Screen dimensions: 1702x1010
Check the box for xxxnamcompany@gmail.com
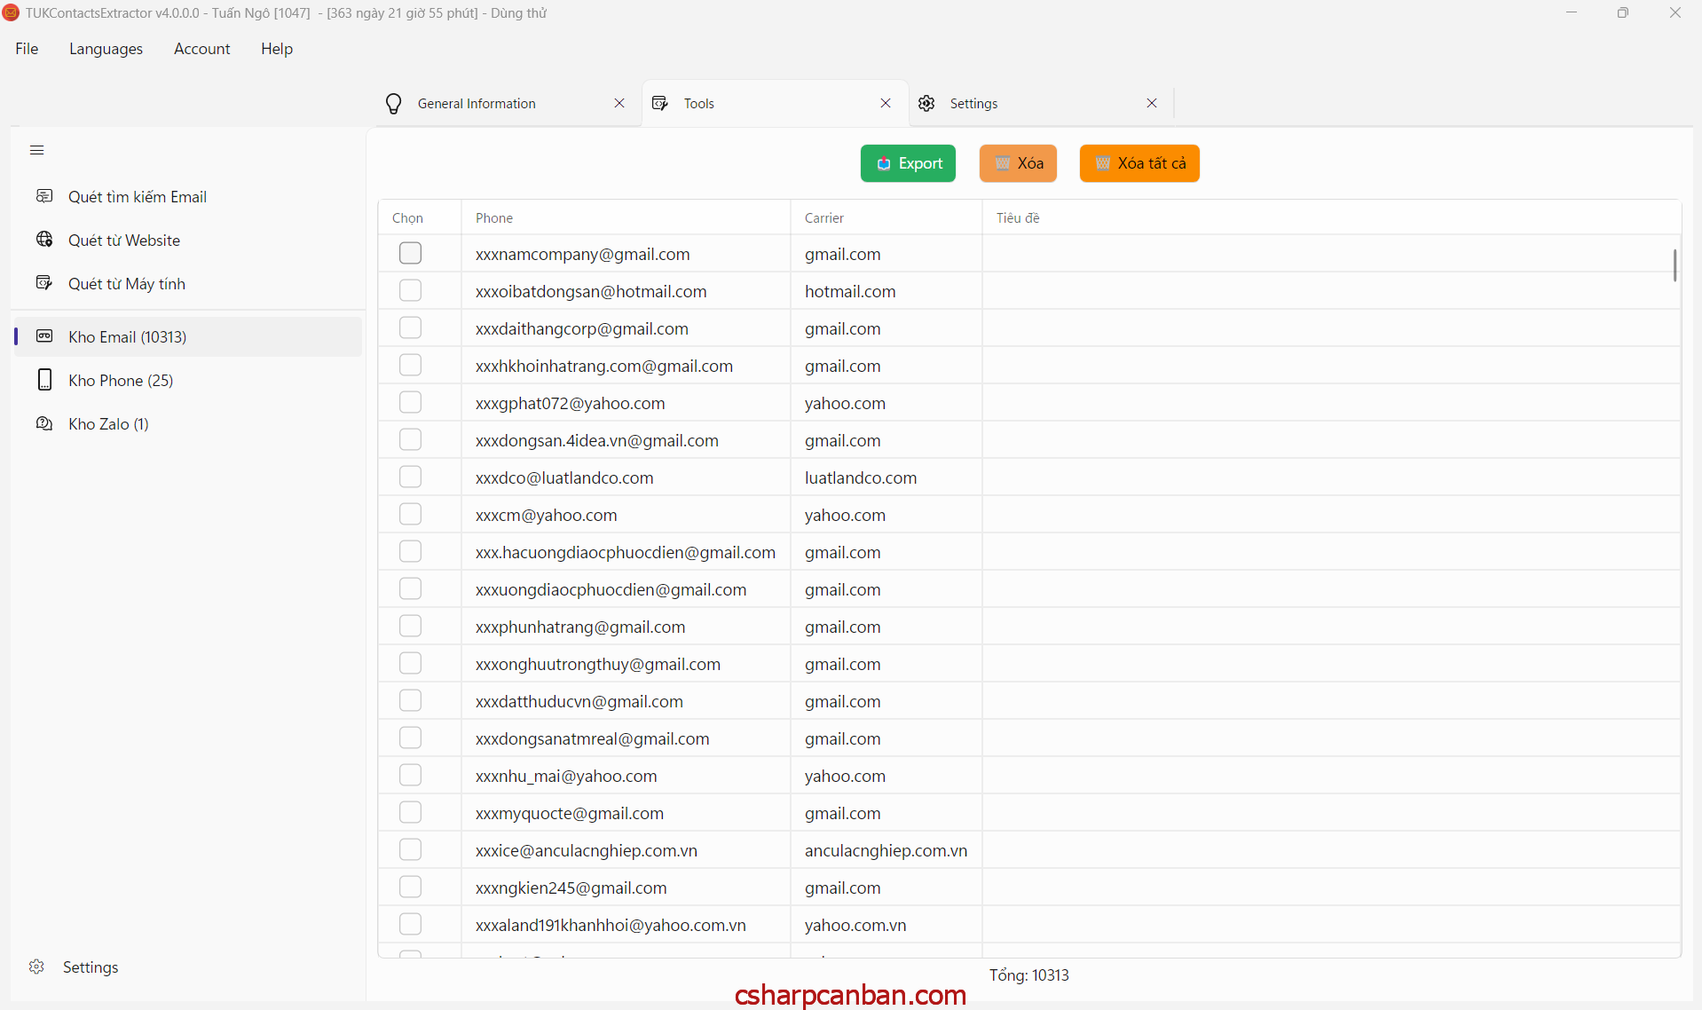coord(410,254)
